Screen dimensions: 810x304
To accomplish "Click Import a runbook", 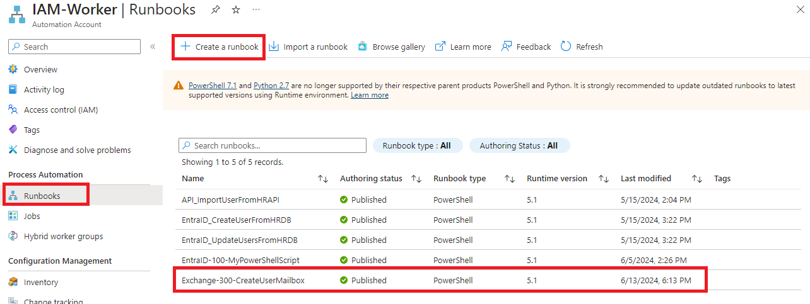I will tap(308, 47).
